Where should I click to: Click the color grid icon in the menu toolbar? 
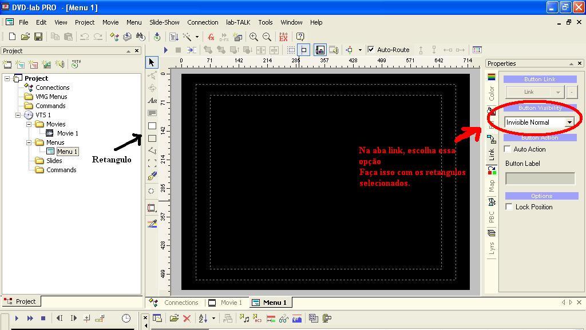click(x=477, y=50)
